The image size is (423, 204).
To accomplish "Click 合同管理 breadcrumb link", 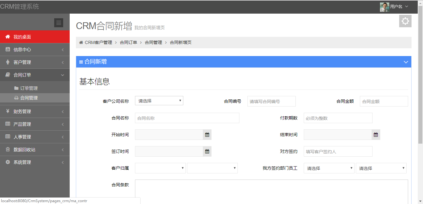I will pyautogui.click(x=154, y=42).
